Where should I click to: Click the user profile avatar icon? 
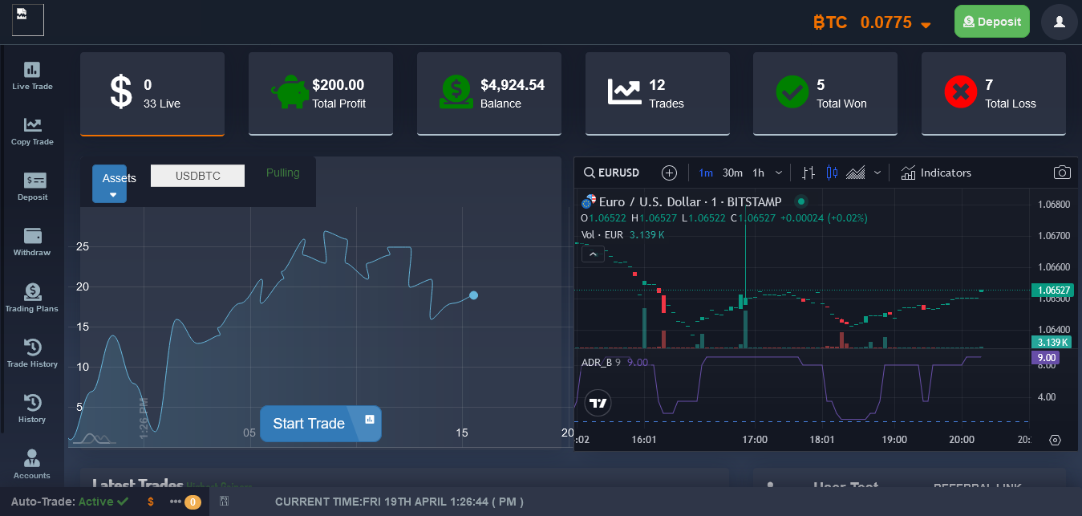[x=1059, y=22]
